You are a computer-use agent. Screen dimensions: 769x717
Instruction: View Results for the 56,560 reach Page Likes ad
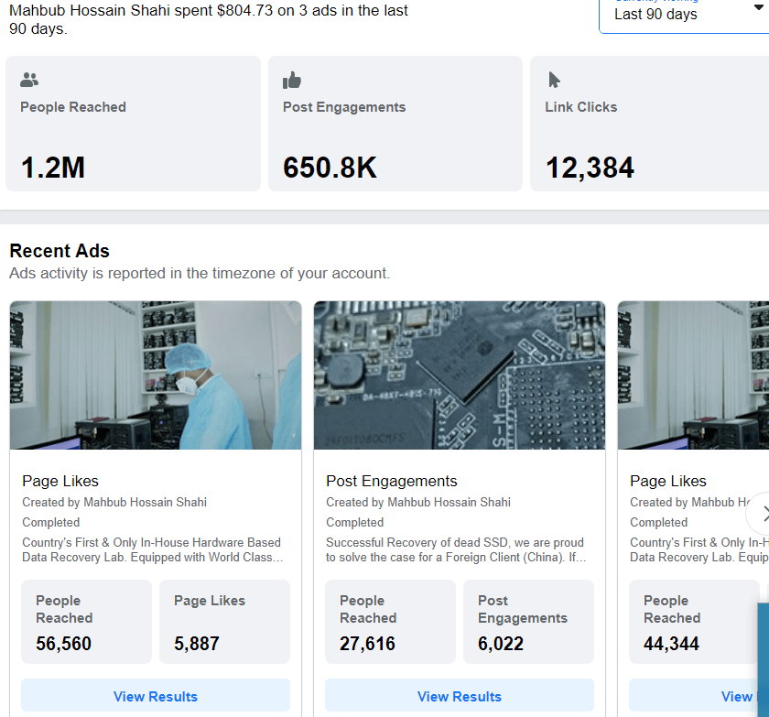156,696
